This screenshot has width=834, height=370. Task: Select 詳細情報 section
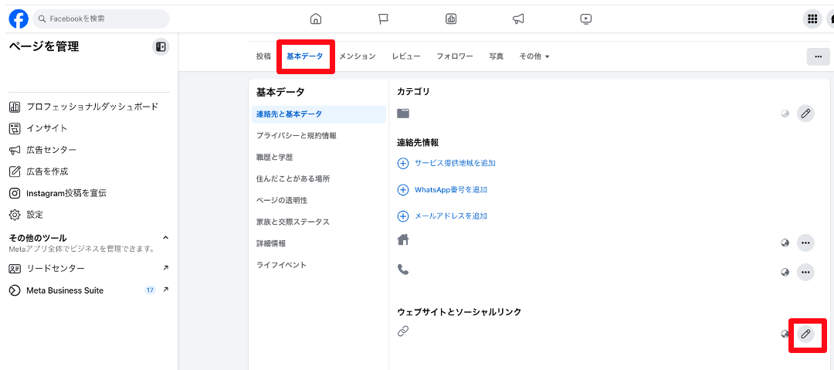tap(319, 243)
